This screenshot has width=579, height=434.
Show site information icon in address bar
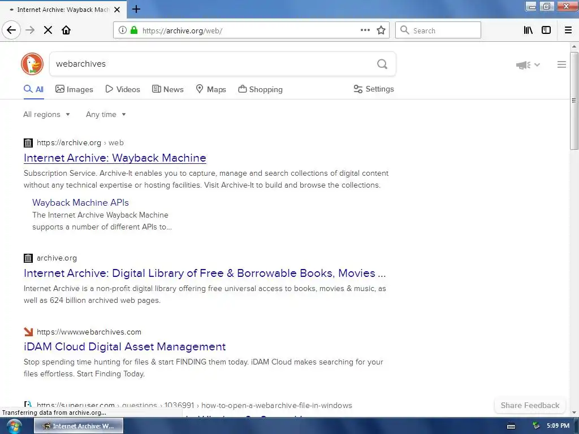123,31
